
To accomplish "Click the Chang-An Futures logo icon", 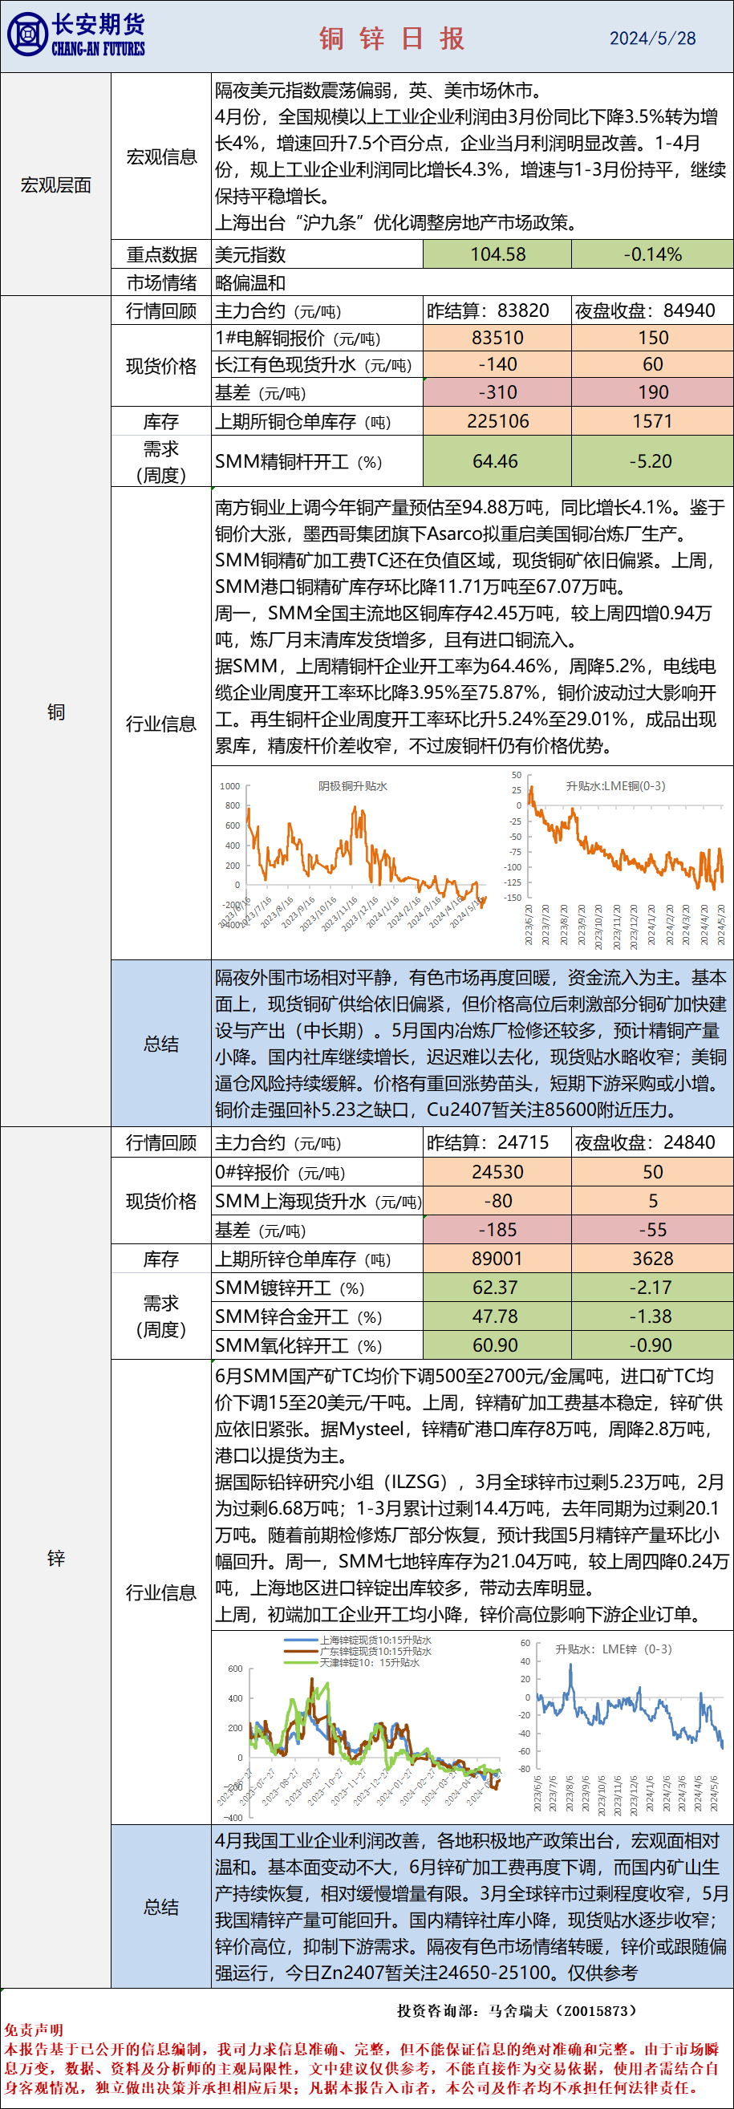I will 27,35.
